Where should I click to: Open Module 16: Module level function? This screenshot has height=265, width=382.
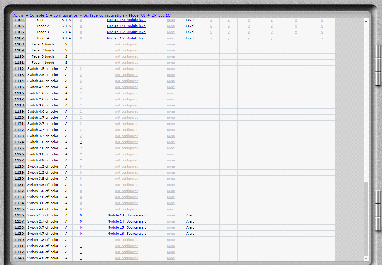pos(127,38)
